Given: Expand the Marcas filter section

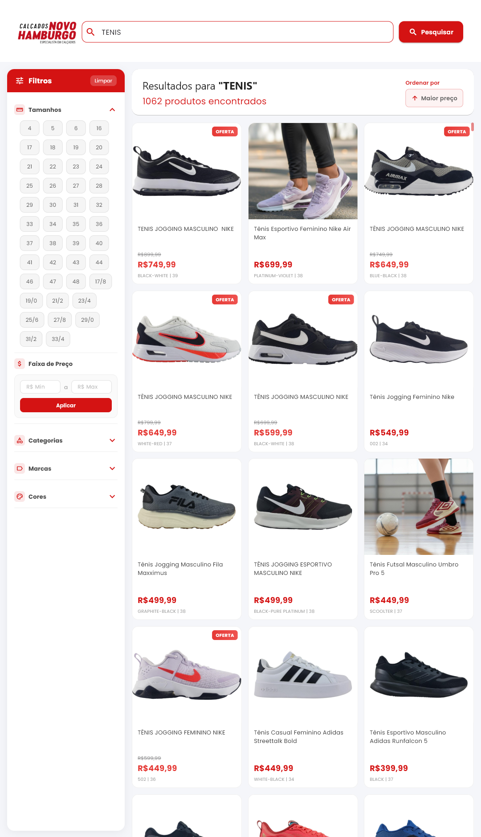Looking at the screenshot, I should 112,468.
